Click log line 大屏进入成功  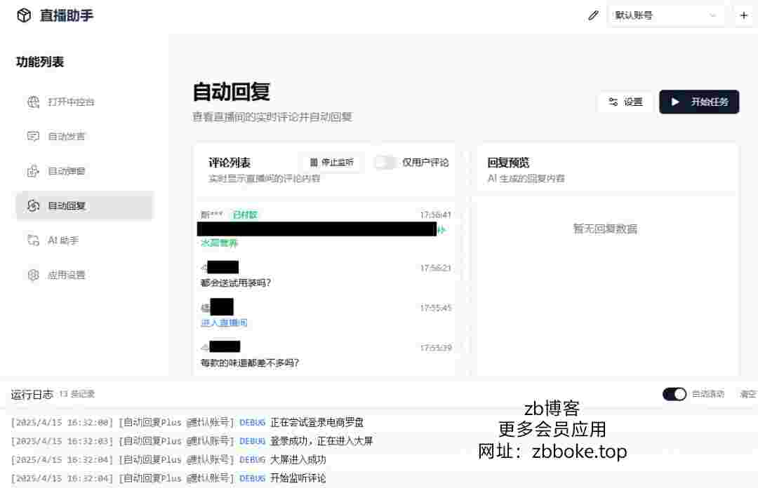(x=298, y=459)
